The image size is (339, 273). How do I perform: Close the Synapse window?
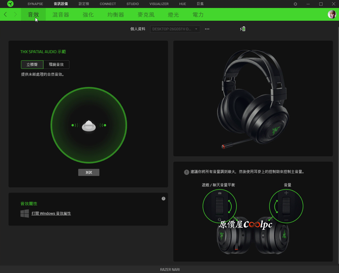334,4
